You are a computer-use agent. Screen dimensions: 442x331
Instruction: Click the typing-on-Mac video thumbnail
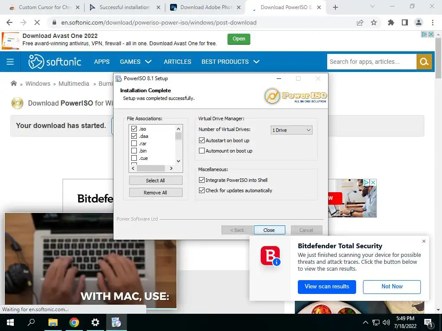tap(91, 260)
